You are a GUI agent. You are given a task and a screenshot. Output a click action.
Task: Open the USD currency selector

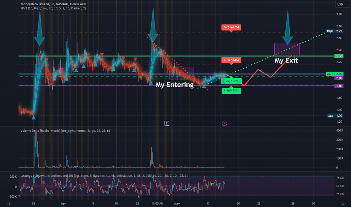[342, 4]
